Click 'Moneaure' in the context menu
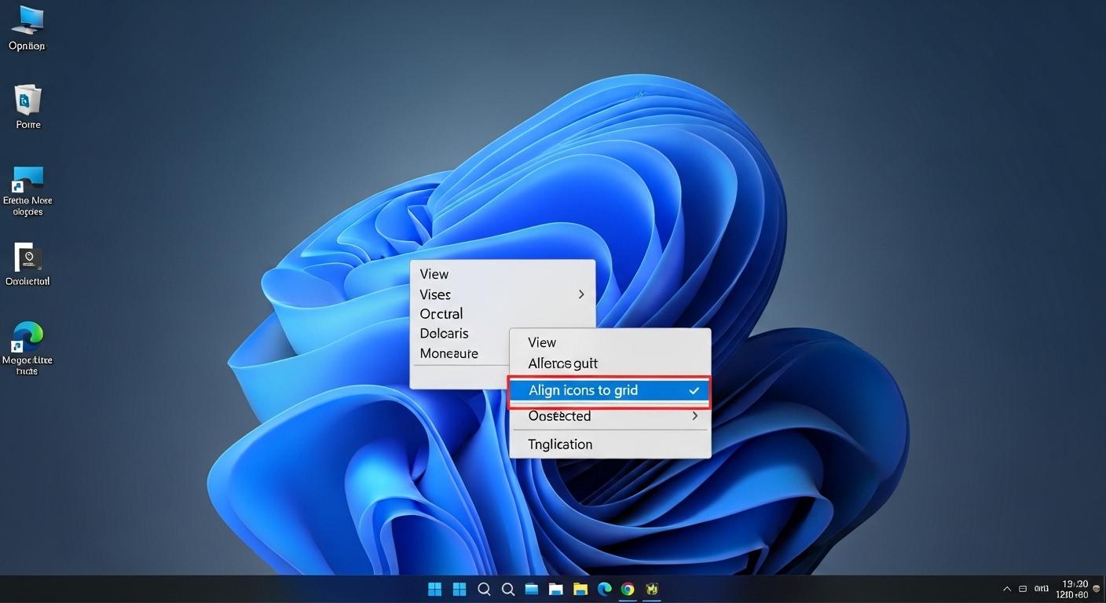1106x603 pixels. pos(449,353)
